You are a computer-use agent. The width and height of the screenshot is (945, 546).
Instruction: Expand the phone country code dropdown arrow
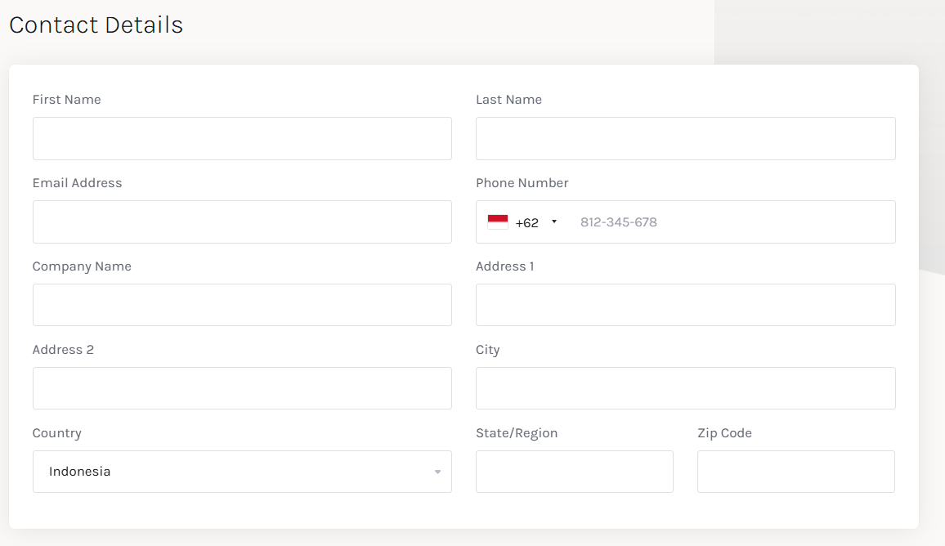pos(554,222)
